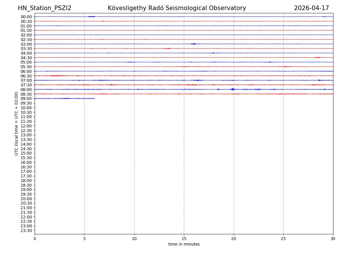The height and width of the screenshot is (260, 347).
Task: Click the 00:00 row time label
Action: coord(26,17)
